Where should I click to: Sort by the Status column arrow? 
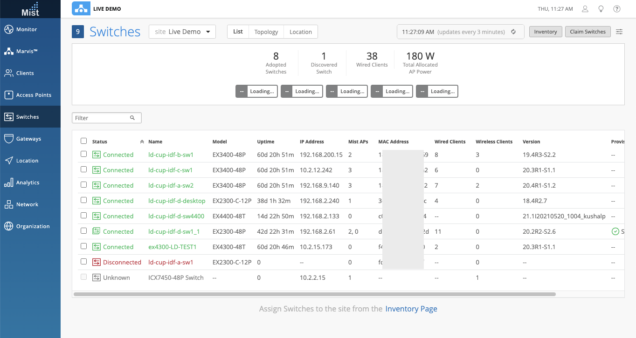tap(142, 142)
